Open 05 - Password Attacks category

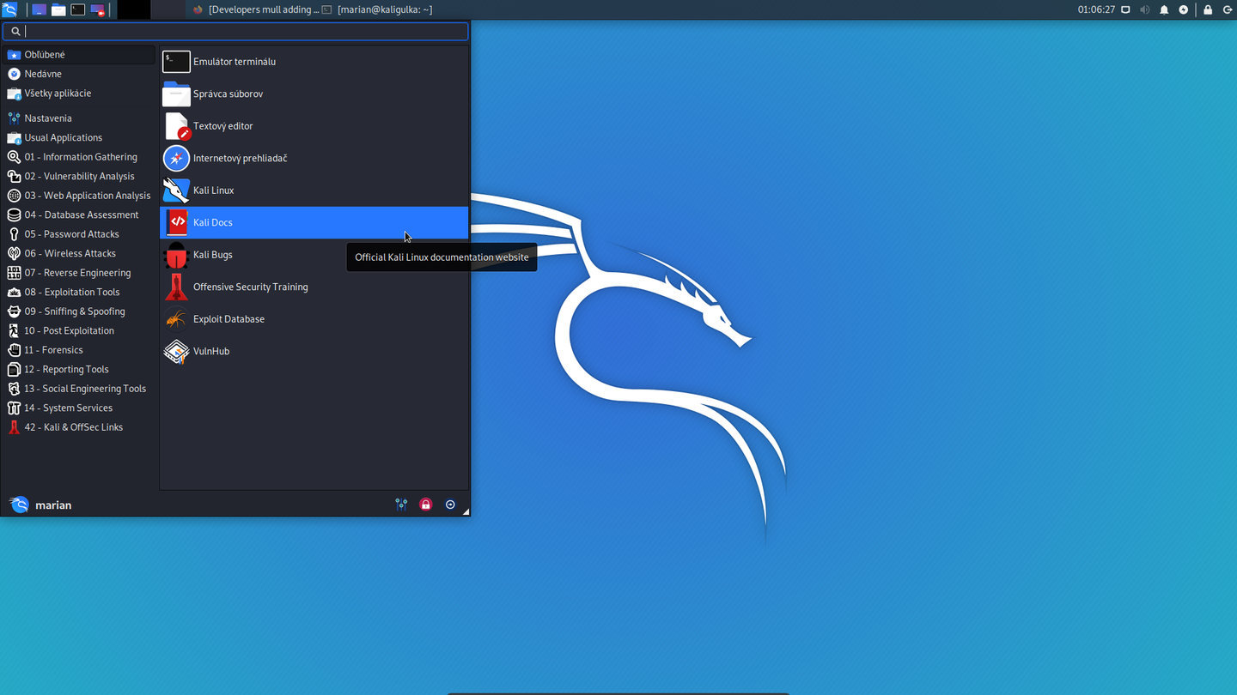click(x=79, y=234)
